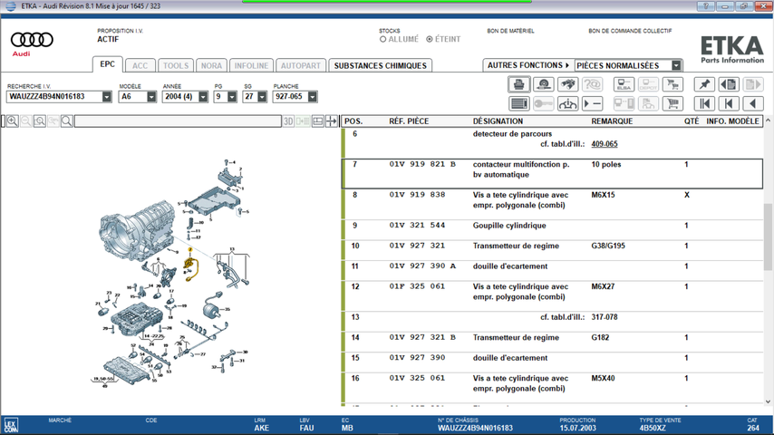Click the zoom-in magnifier above the illustration

click(x=13, y=121)
